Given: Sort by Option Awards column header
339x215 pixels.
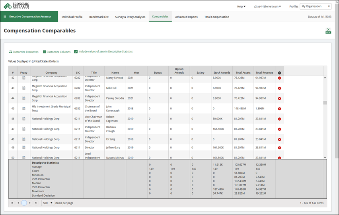Looking at the screenshot, I should click(x=179, y=71).
